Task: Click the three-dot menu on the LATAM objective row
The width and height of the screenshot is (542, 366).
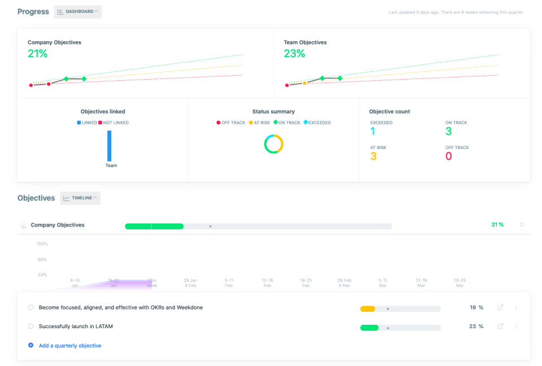Action: pos(516,326)
